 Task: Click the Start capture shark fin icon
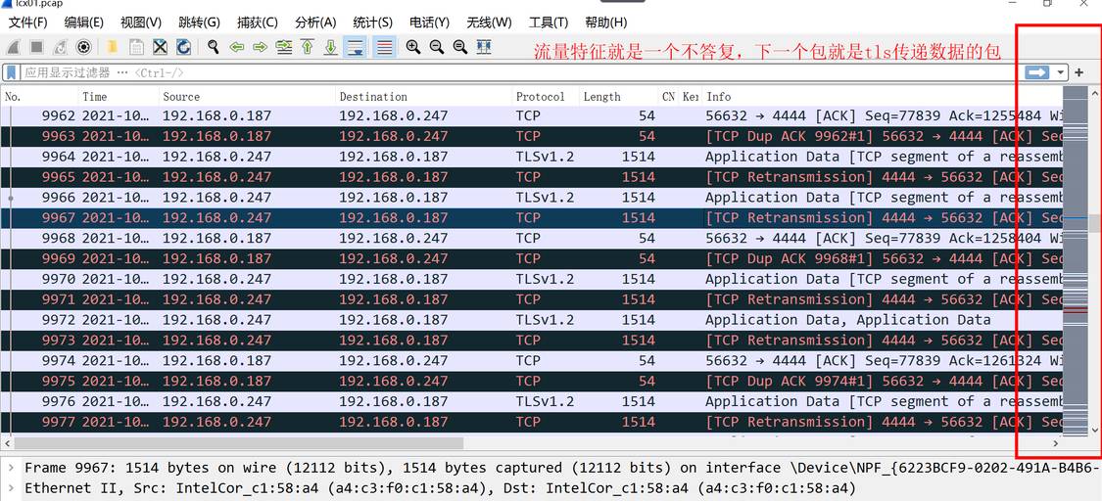14,48
